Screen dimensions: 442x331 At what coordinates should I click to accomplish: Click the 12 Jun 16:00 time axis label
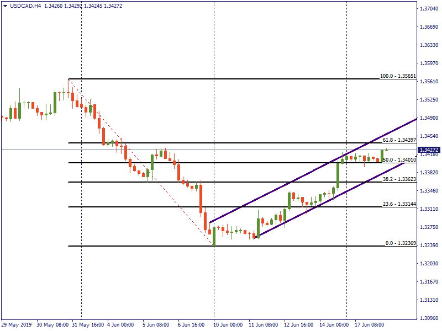[x=298, y=325]
